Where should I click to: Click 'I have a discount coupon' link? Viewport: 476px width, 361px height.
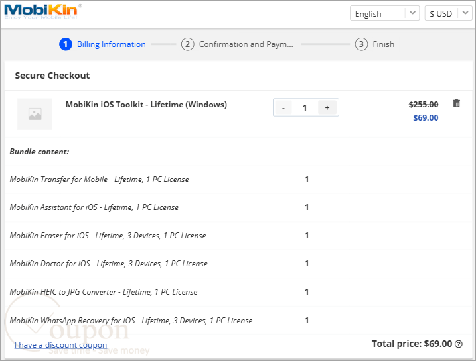pos(60,344)
